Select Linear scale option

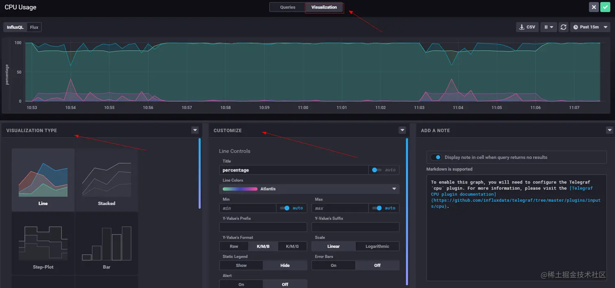tap(334, 246)
